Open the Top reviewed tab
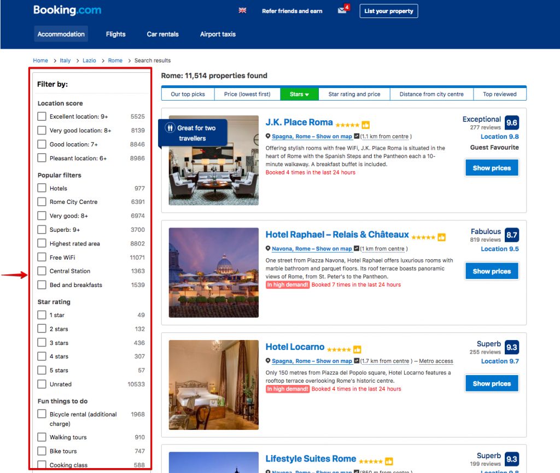Viewport: 560px width, 473px height. [500, 94]
